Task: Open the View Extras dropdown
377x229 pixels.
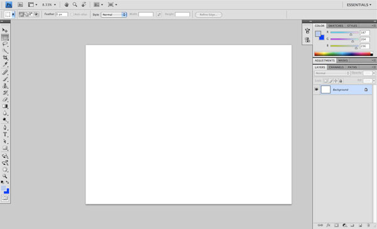Action: click(33, 4)
